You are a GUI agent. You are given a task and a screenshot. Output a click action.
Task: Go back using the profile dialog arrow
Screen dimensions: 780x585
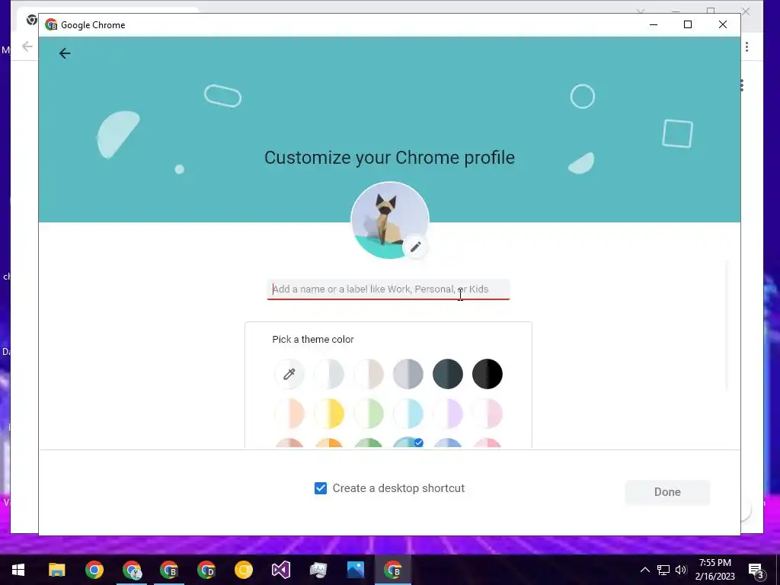coord(65,53)
